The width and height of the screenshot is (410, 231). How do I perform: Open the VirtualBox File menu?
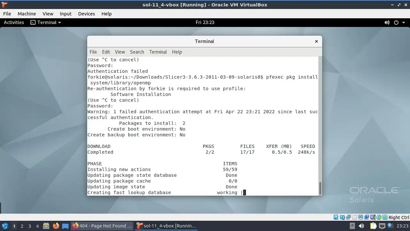pos(7,14)
